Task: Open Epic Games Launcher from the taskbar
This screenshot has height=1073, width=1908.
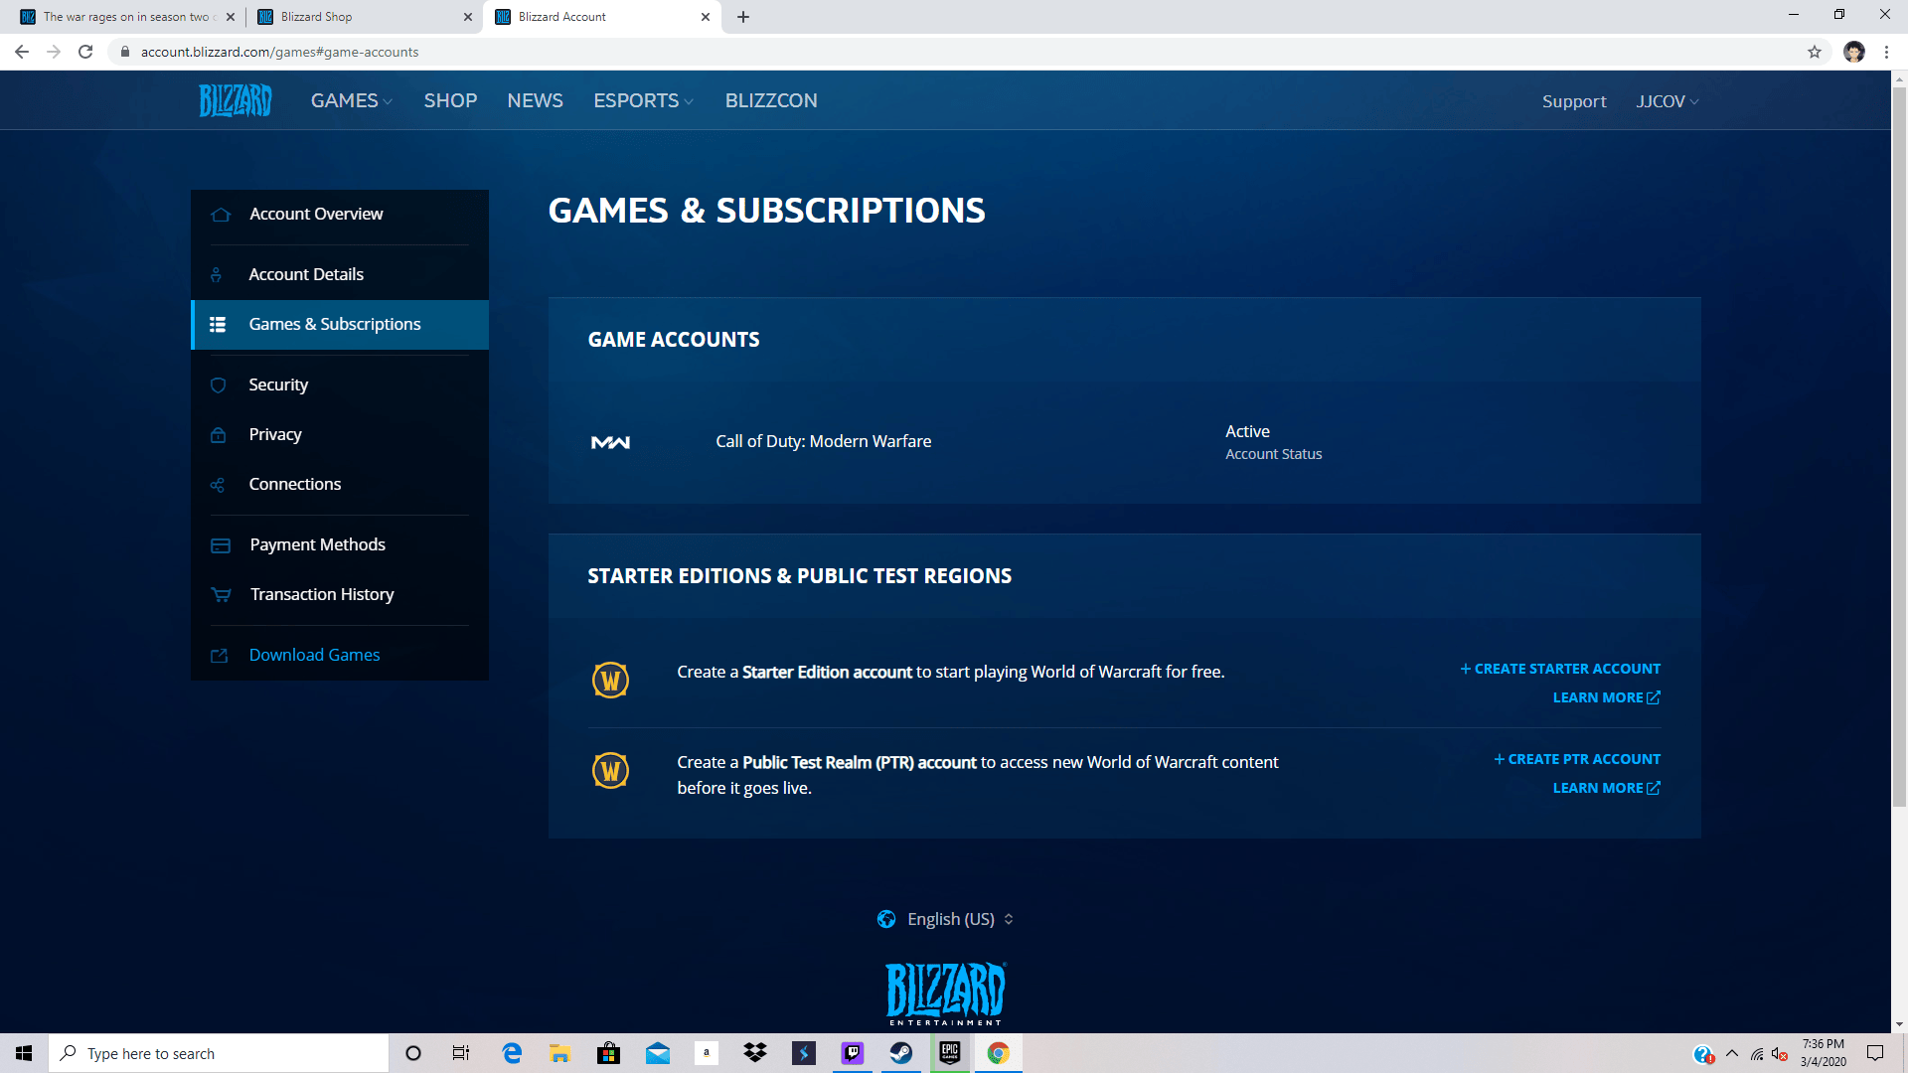Action: click(950, 1053)
